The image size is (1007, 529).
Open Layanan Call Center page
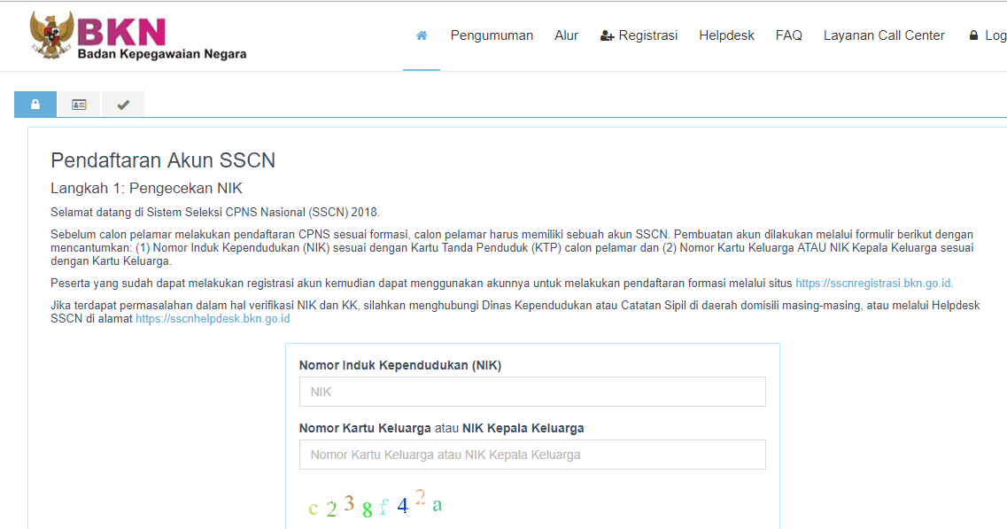(x=884, y=35)
